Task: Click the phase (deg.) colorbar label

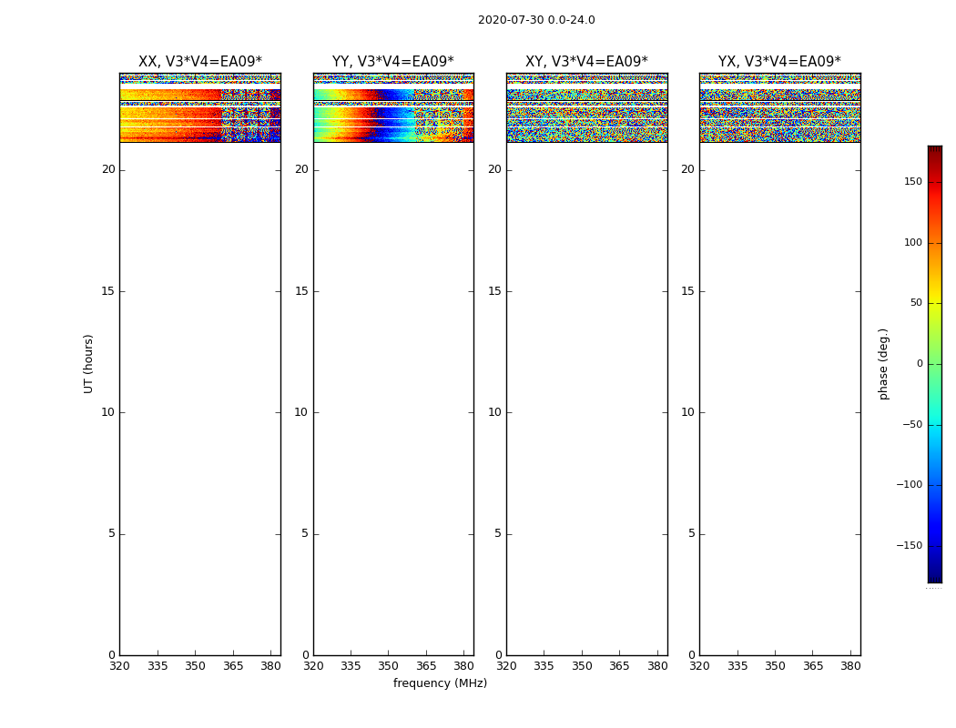Action: click(883, 364)
